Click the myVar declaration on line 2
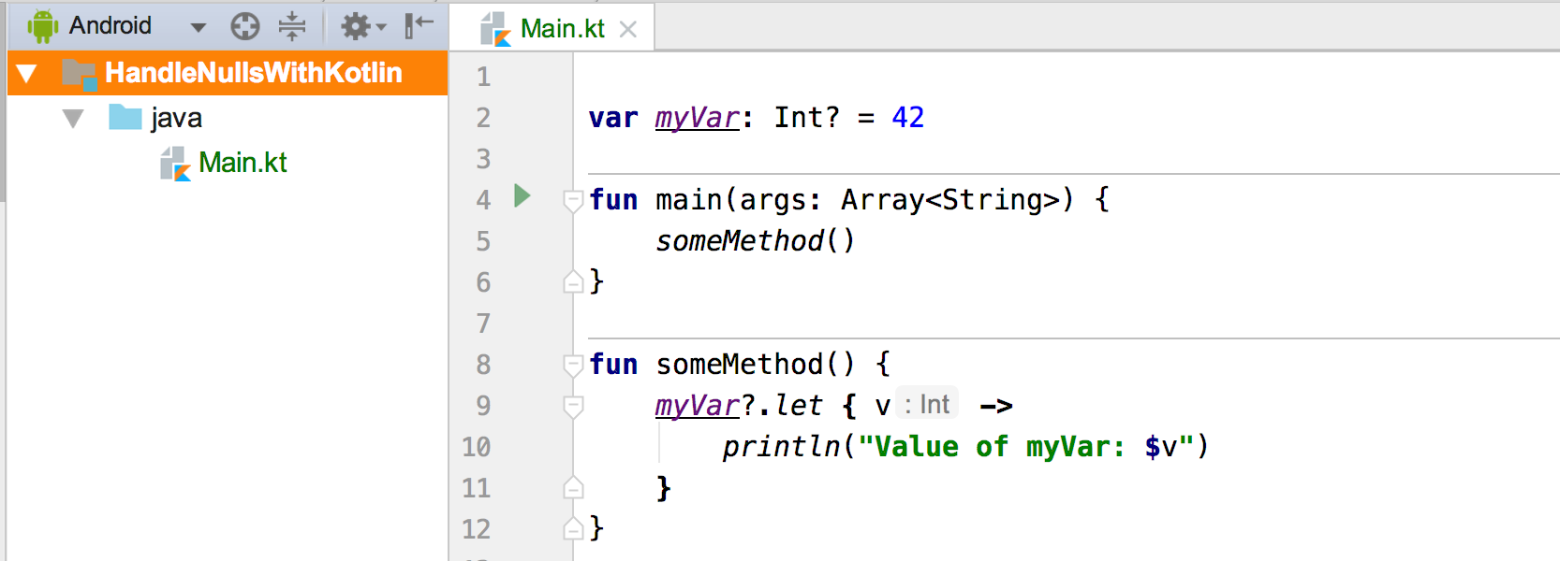Image resolution: width=1560 pixels, height=561 pixels. (698, 118)
